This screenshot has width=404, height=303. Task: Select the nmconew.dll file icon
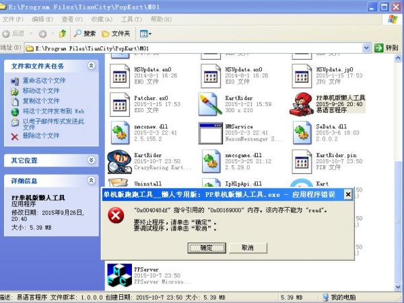coord(120,132)
